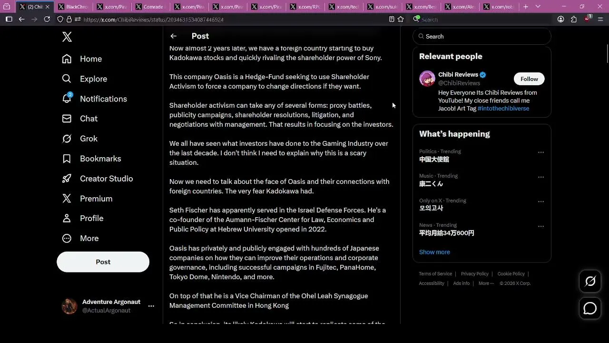Close the active Chibi Reviews tab
The image size is (609, 343).
coord(47,7)
